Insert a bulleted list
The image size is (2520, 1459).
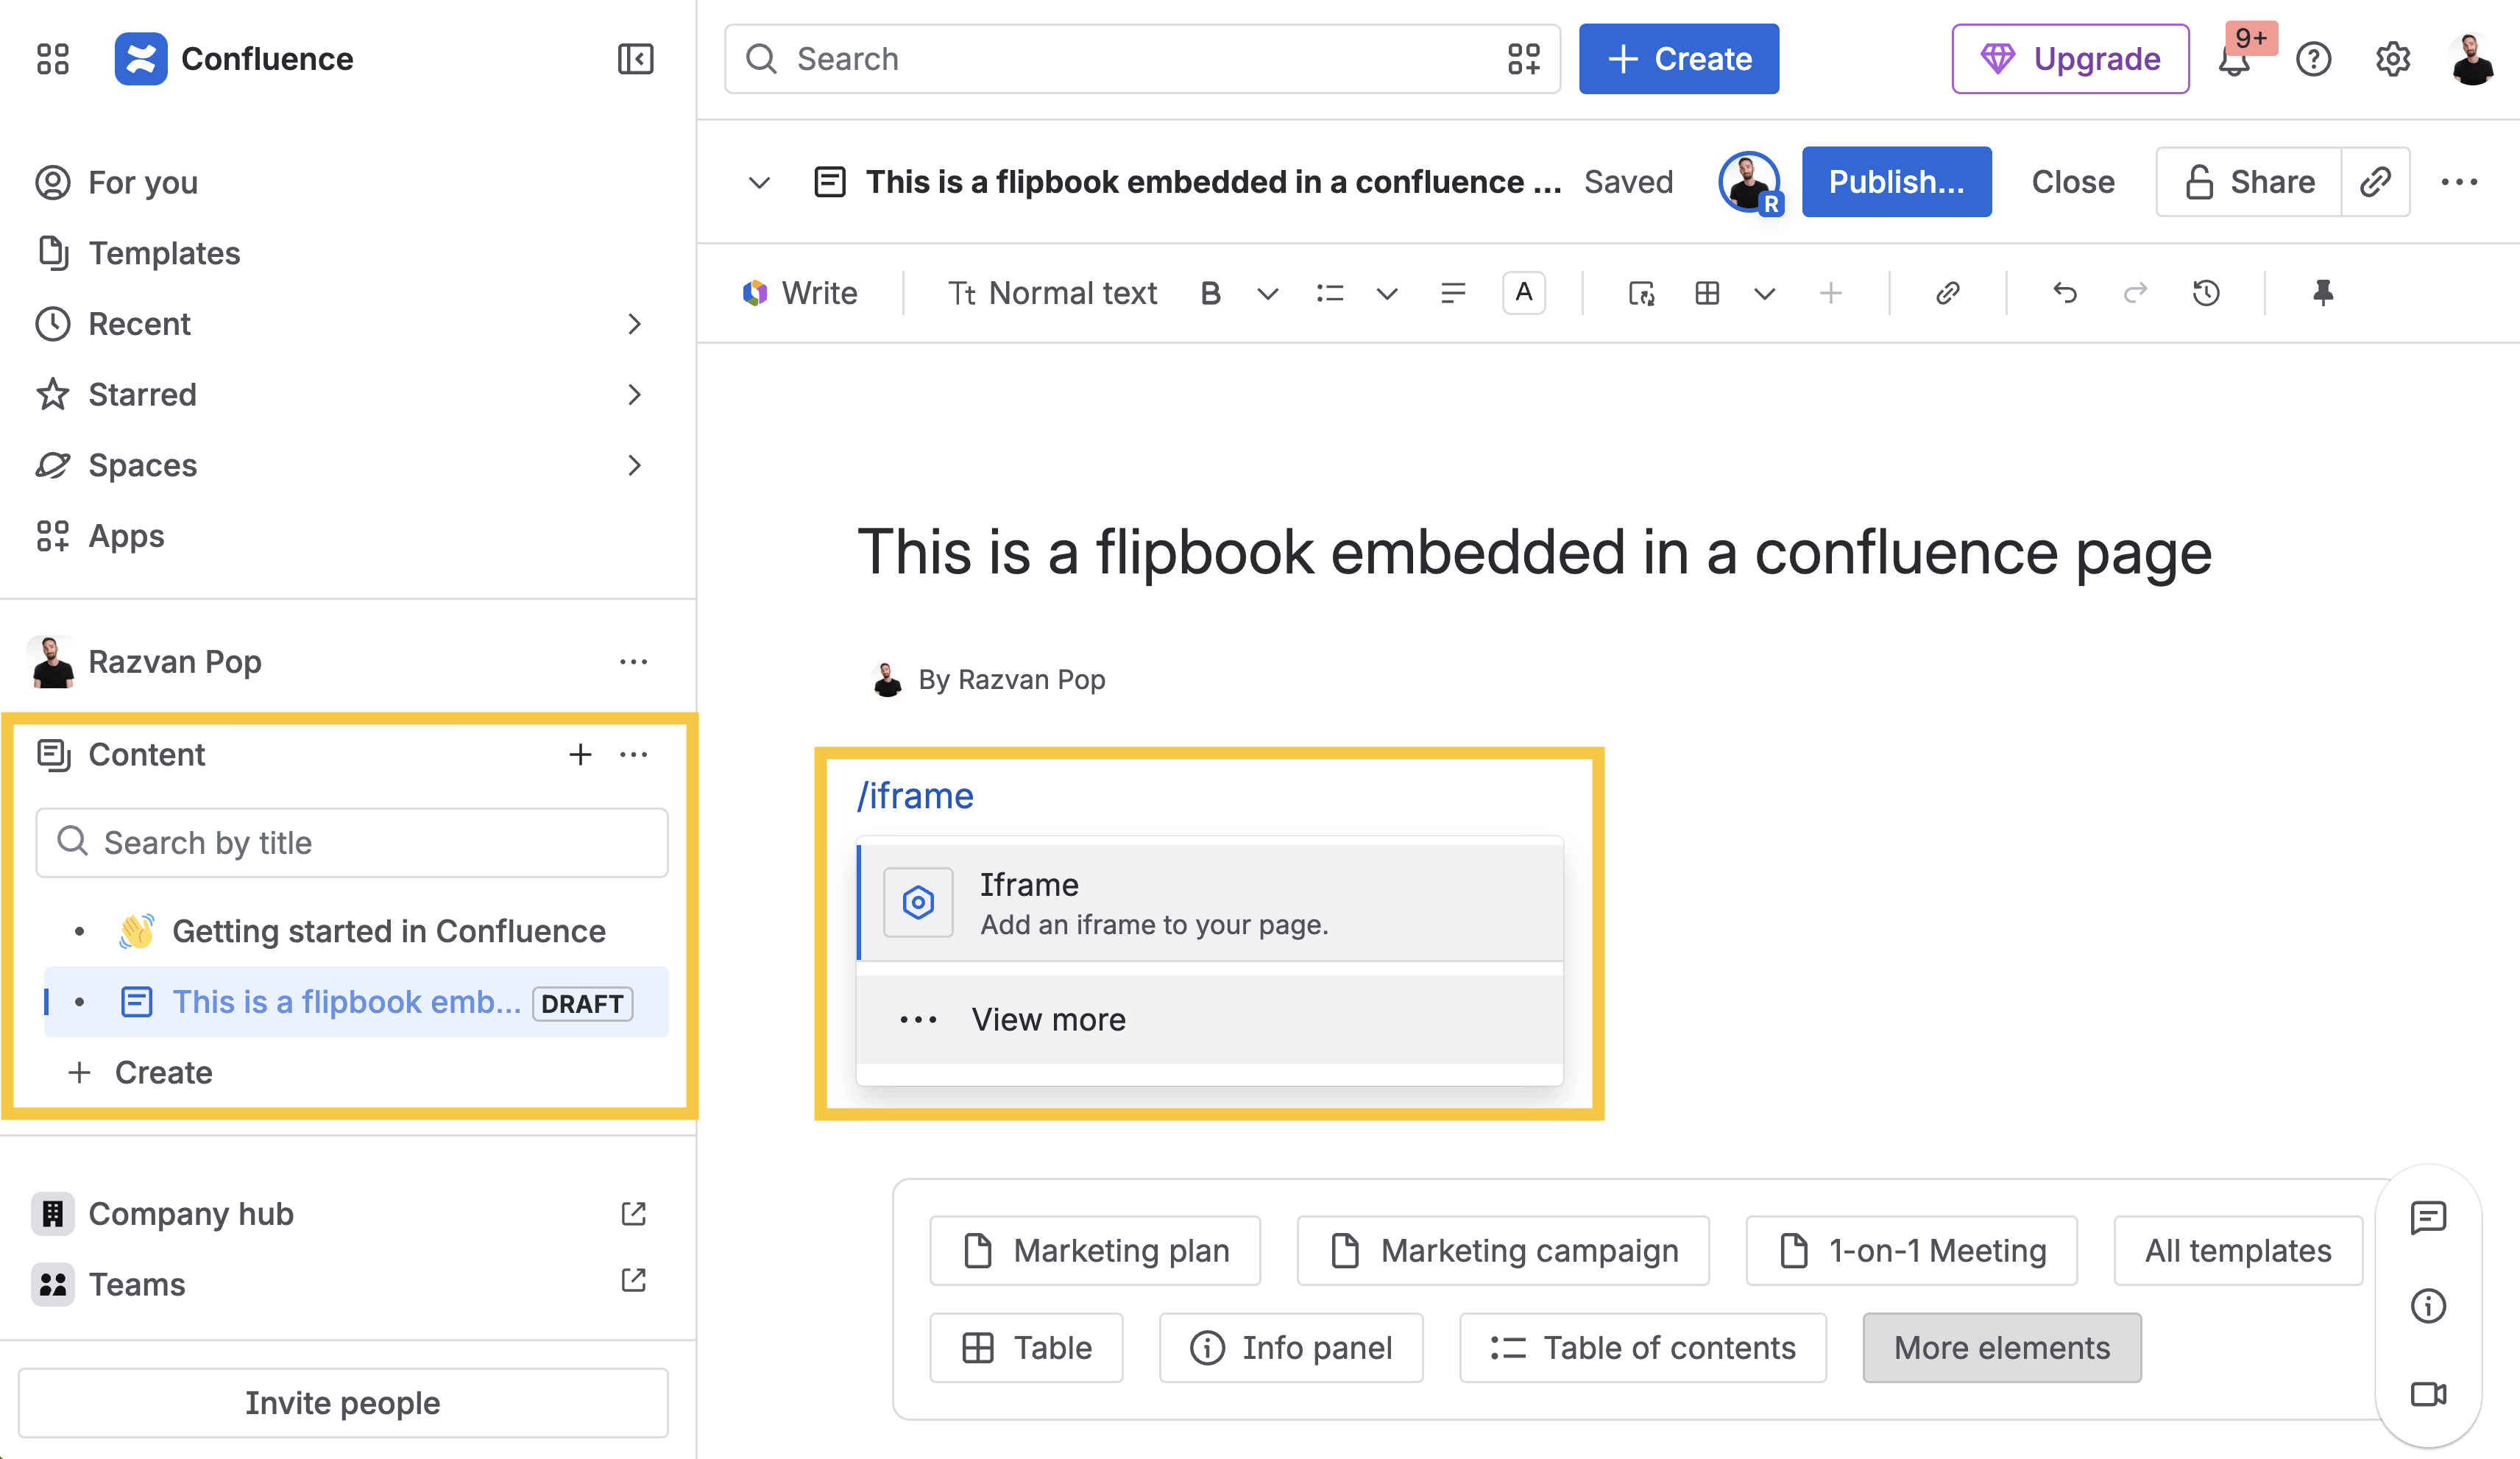point(1330,293)
